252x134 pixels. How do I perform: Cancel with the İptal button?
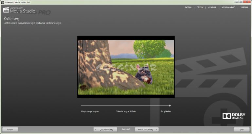(242, 129)
